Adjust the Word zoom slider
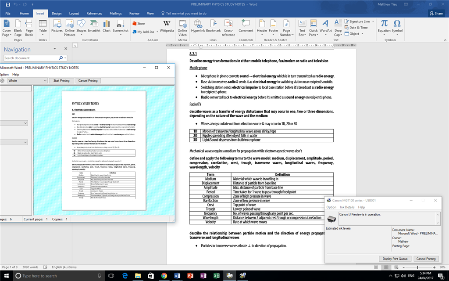This screenshot has height=281, width=449. [417, 267]
